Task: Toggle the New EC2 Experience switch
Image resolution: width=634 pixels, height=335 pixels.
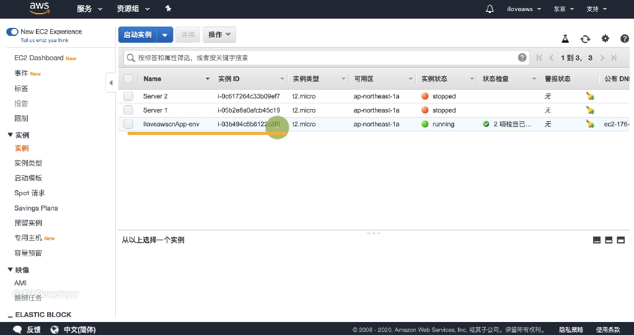Action: tap(12, 32)
